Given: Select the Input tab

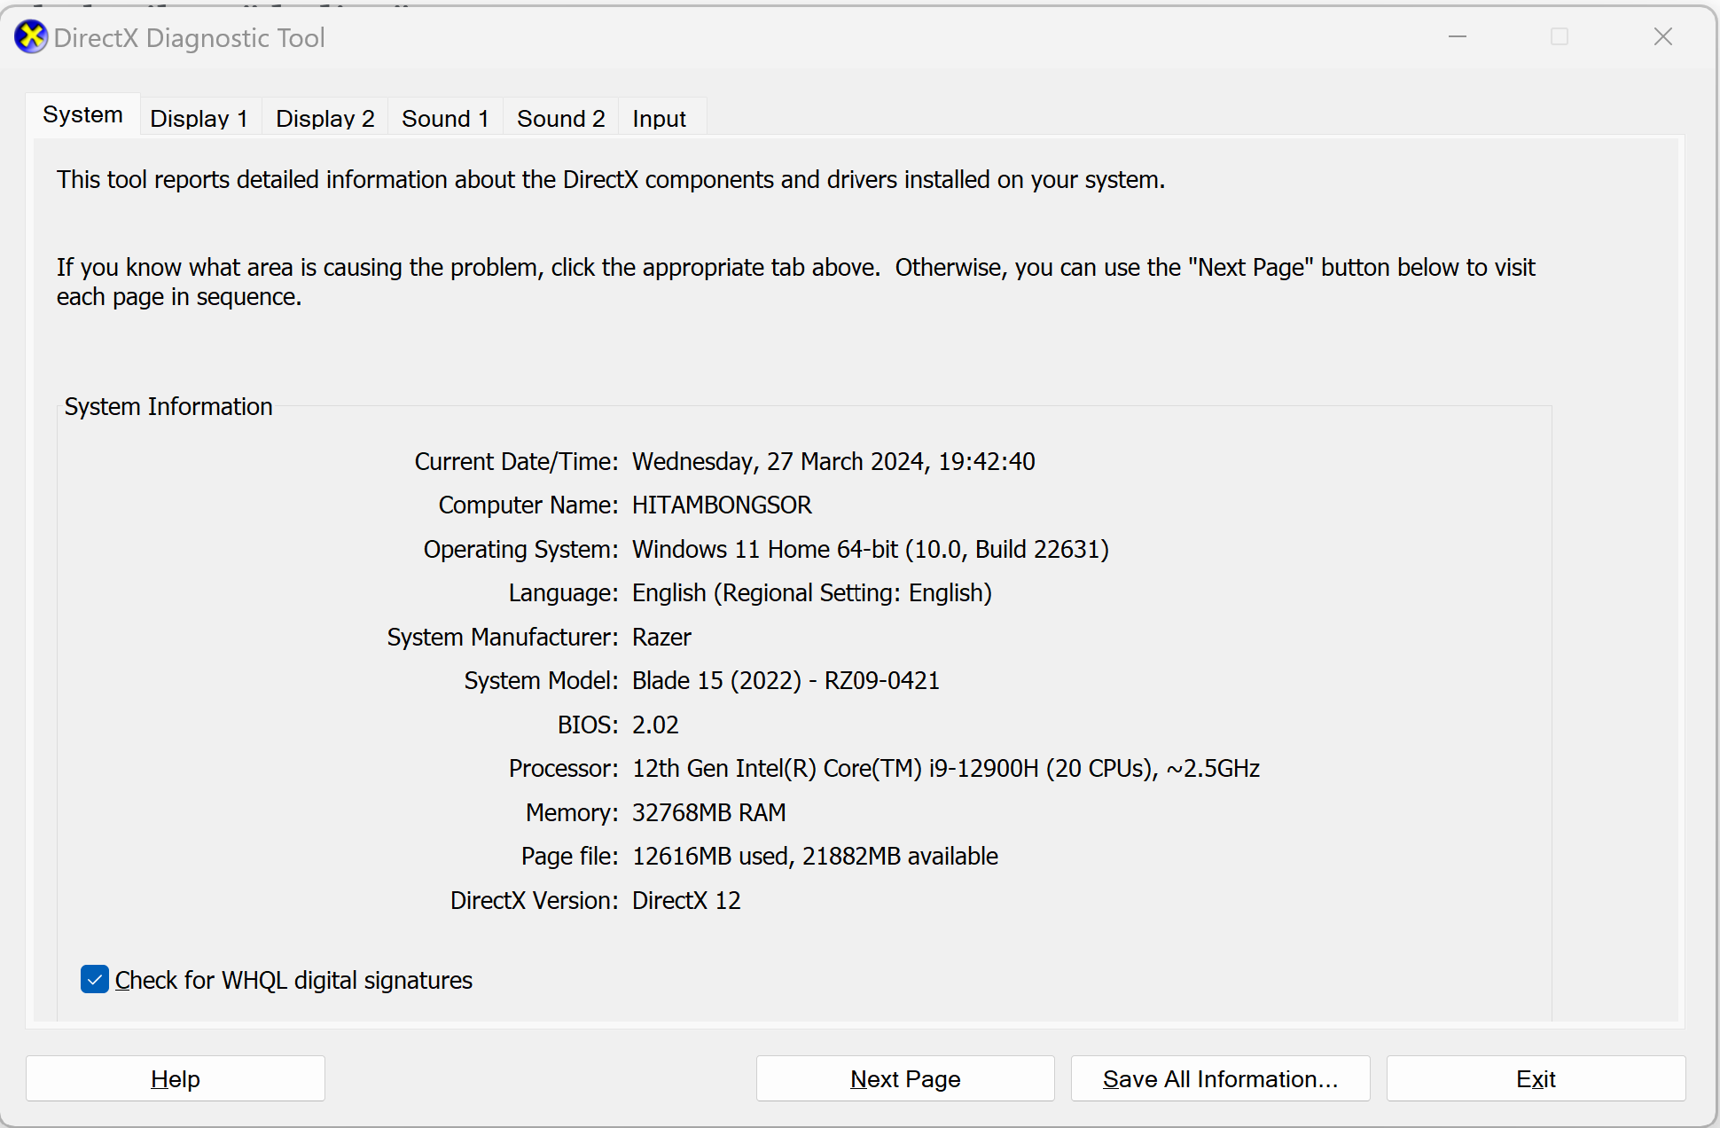Looking at the screenshot, I should 660,116.
